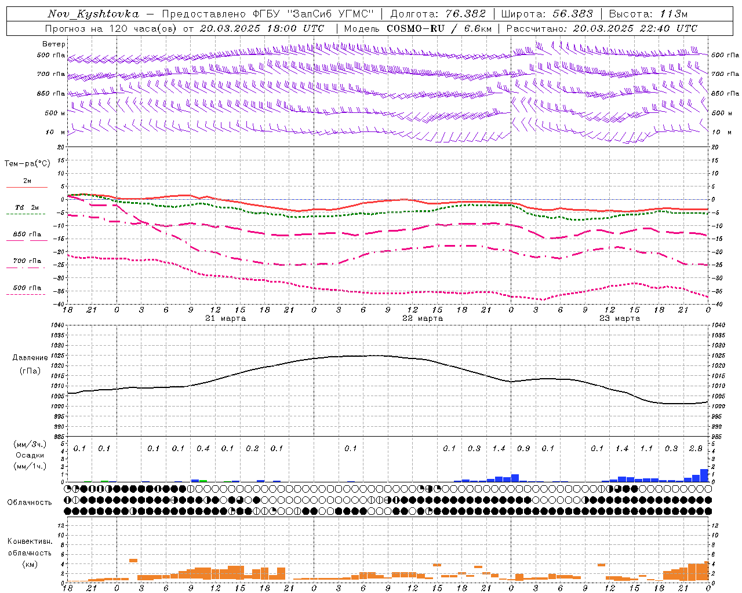Click the '(мм/1ч.)' precipitation unit label
The width and height of the screenshot is (742, 593).
tap(31, 466)
